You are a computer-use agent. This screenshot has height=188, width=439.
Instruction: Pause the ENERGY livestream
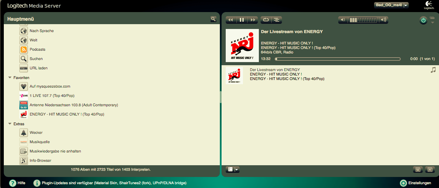point(242,20)
